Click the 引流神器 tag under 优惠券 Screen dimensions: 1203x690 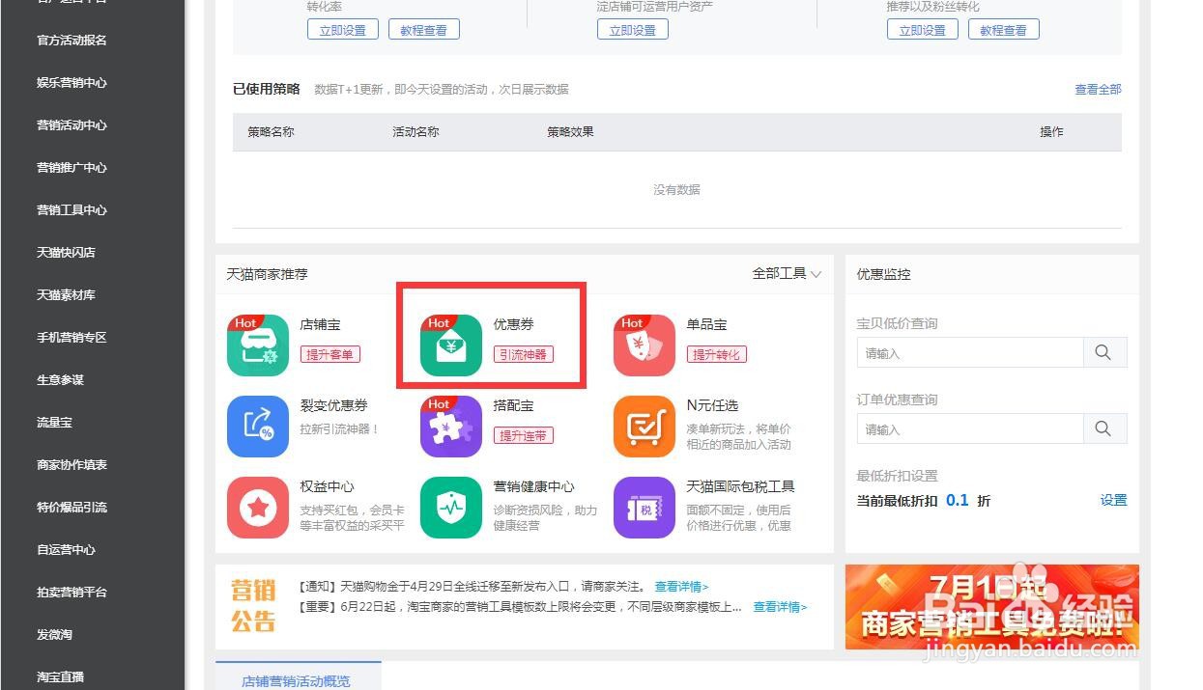[524, 354]
